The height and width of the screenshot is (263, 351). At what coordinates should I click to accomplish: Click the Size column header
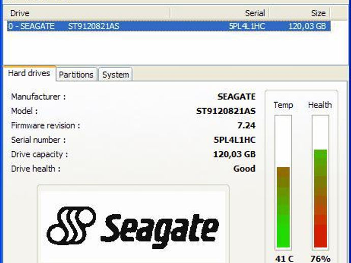[x=300, y=13]
